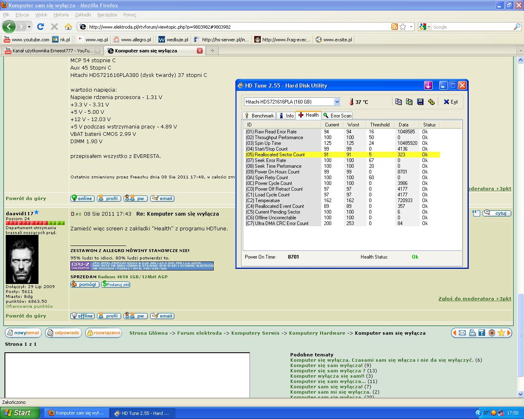Reload the page in Firefox
Image resolution: width=524 pixels, height=419 pixels.
[x=40, y=27]
